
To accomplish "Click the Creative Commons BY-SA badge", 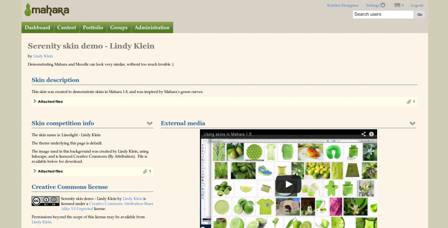I will [x=45, y=201].
